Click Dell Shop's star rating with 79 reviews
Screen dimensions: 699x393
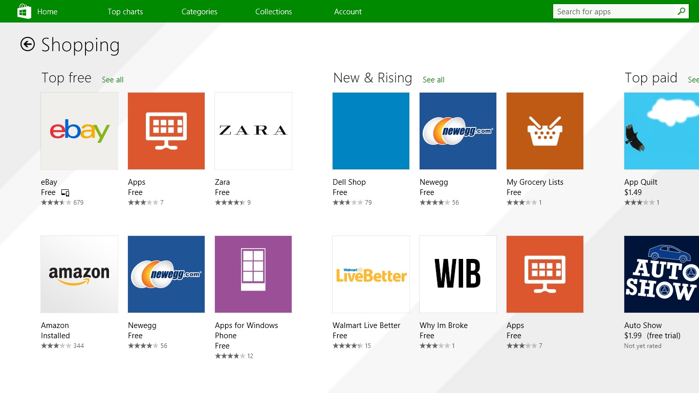pos(352,203)
